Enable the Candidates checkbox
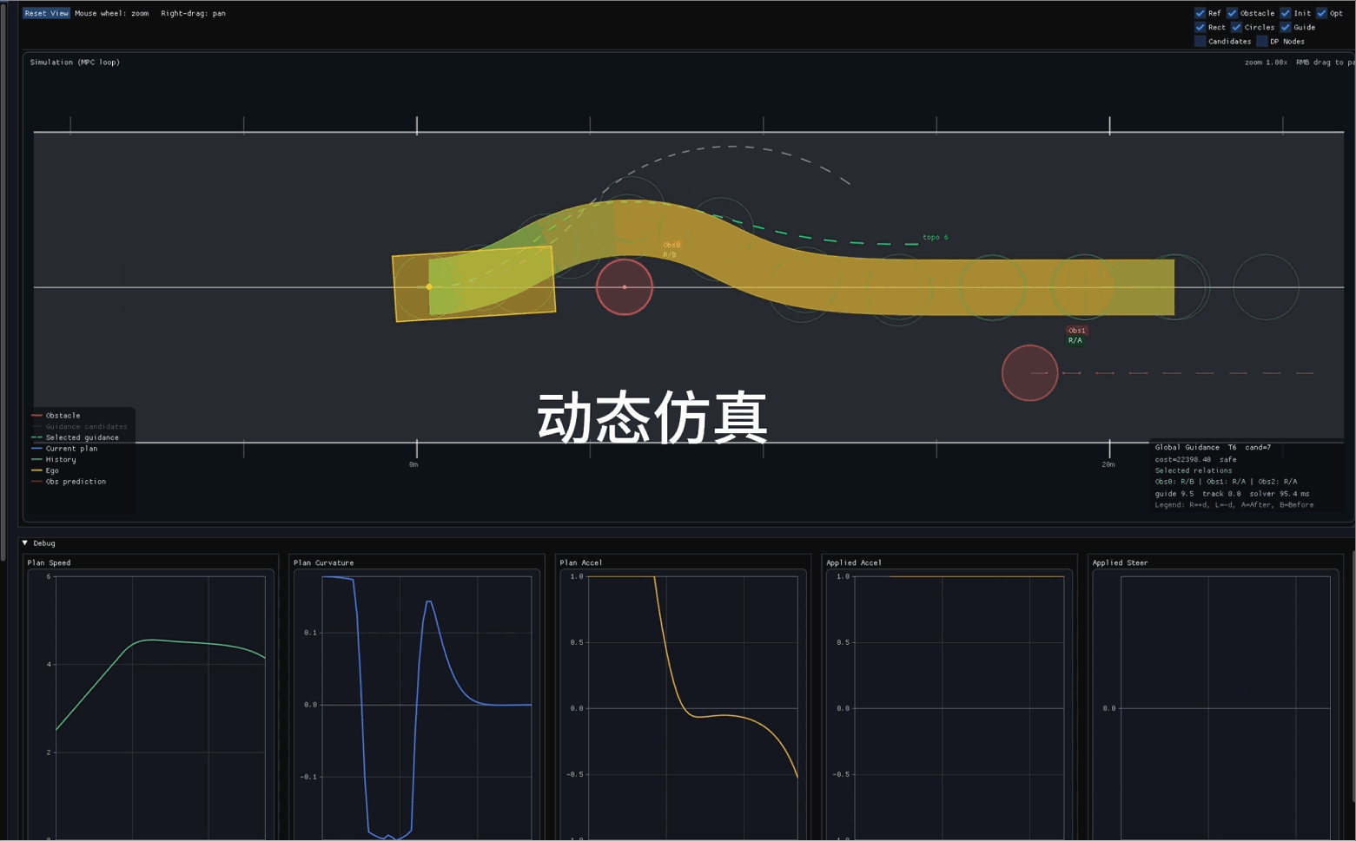The width and height of the screenshot is (1356, 841). (x=1200, y=41)
